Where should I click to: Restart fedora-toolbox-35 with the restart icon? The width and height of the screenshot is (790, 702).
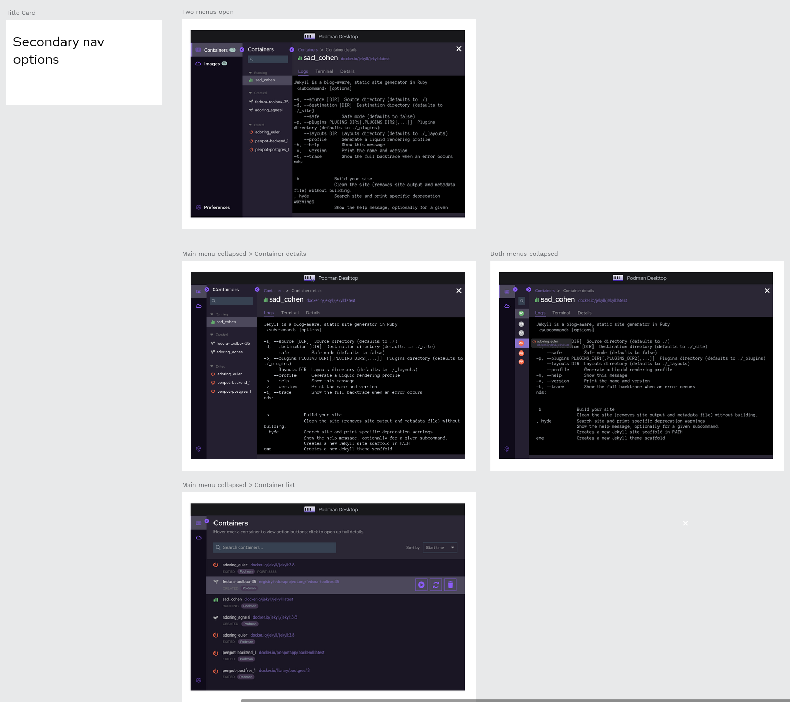436,584
